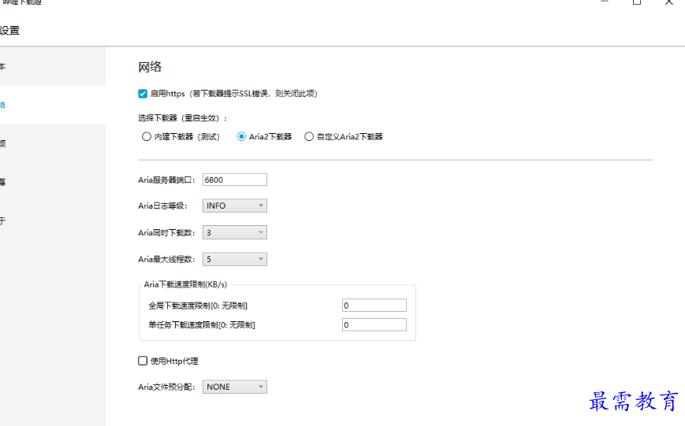685x426 pixels.
Task: Close the settings window
Action: pyautogui.click(x=668, y=2)
